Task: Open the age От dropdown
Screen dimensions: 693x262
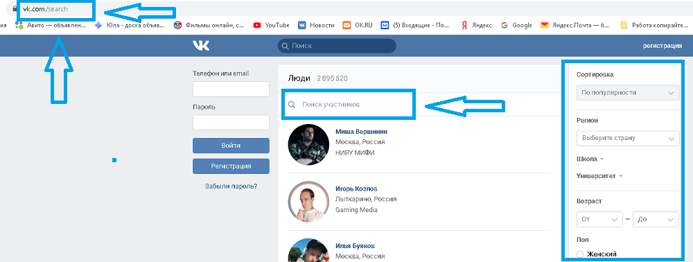Action: 599,219
